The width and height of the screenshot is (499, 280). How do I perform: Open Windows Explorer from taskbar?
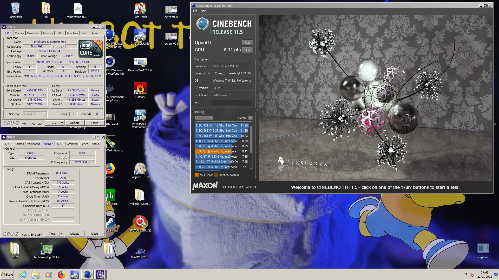36,274
